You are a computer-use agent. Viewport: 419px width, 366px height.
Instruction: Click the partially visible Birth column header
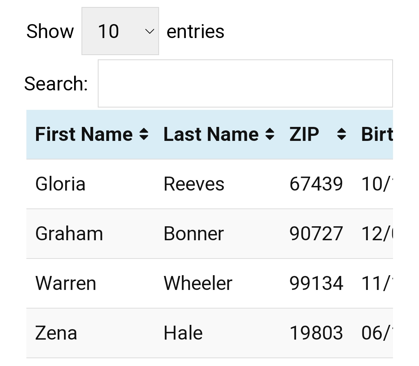pyautogui.click(x=377, y=134)
